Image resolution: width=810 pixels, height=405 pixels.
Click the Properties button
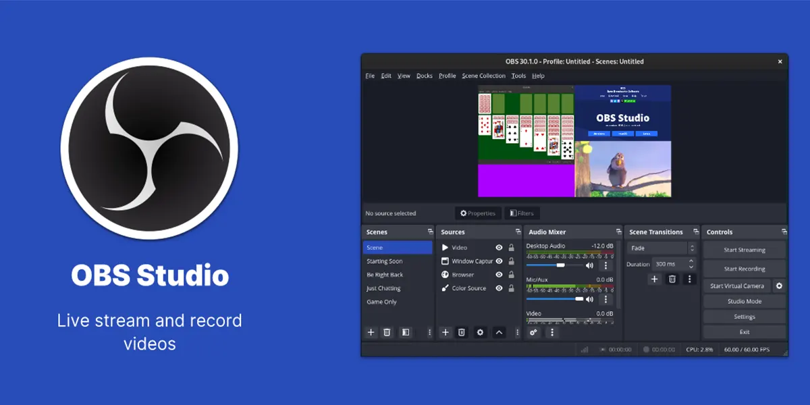[x=478, y=213]
